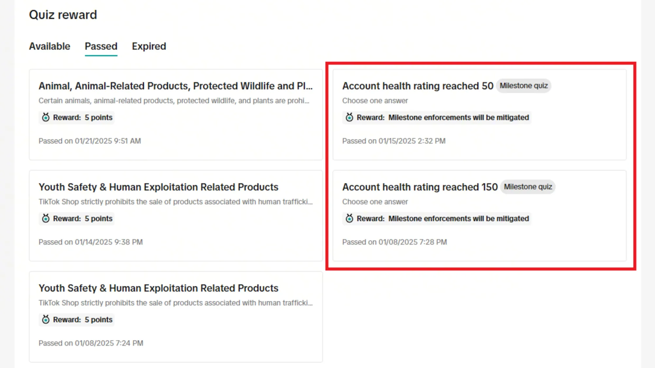Viewport: 655px width, 368px height.
Task: Select the Passed tab
Action: [x=101, y=46]
